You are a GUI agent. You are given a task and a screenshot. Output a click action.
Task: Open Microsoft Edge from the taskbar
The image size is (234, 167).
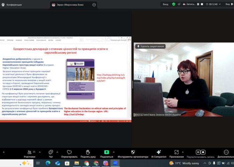point(48,163)
